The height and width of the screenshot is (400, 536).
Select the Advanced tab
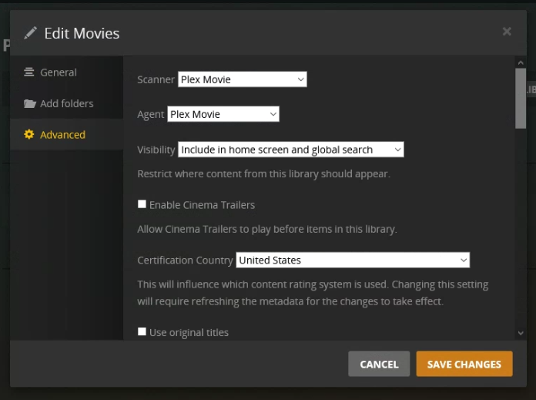(67, 134)
